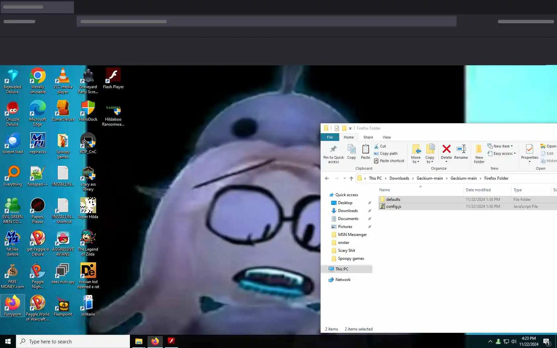Click the red Delete icon in ribbon
The image size is (557, 348).
[447, 149]
